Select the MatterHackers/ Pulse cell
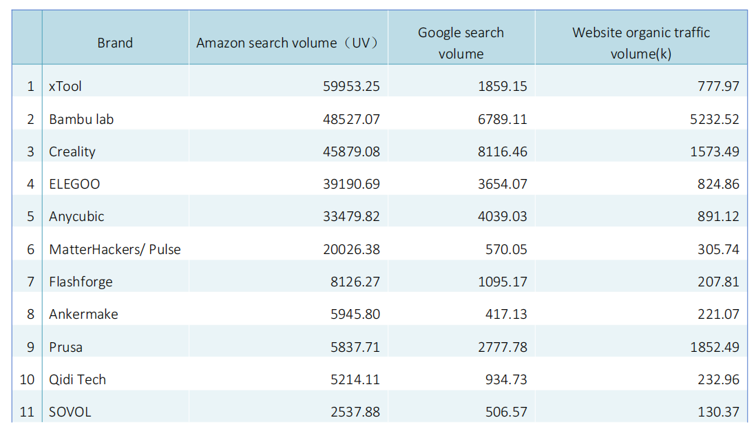 [x=114, y=249]
